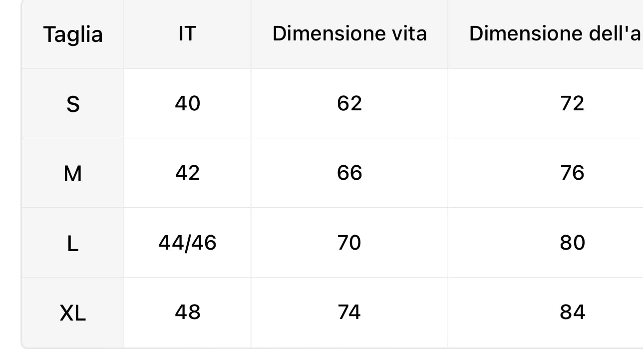Click waist measurement 70
Image resolution: width=644 pixels, height=349 pixels.
(349, 243)
